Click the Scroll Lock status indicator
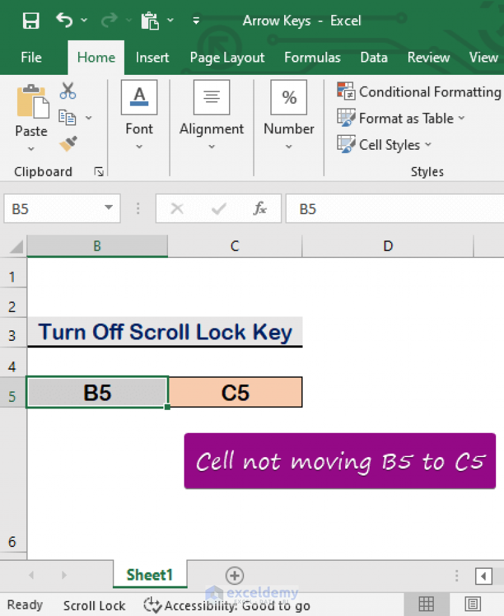This screenshot has height=616, width=504. coord(94,605)
